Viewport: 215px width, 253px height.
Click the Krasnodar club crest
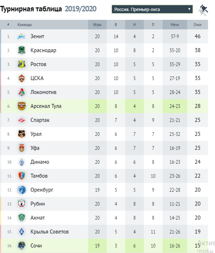point(21,50)
